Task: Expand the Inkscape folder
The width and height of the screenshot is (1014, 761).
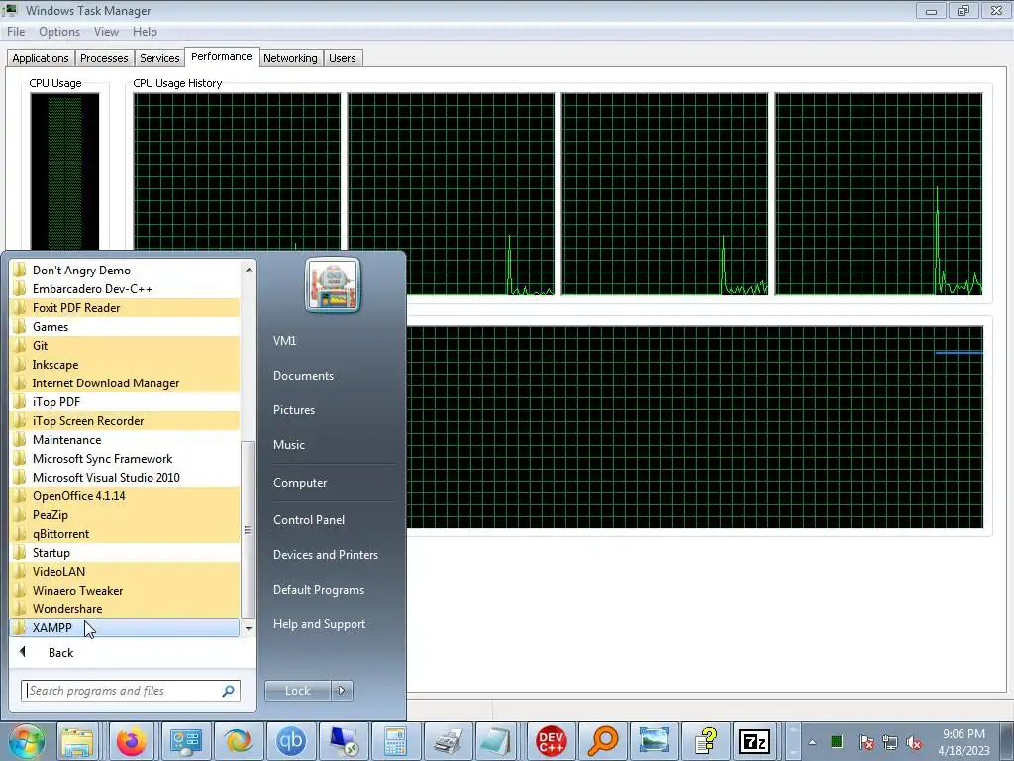Action: pyautogui.click(x=125, y=365)
